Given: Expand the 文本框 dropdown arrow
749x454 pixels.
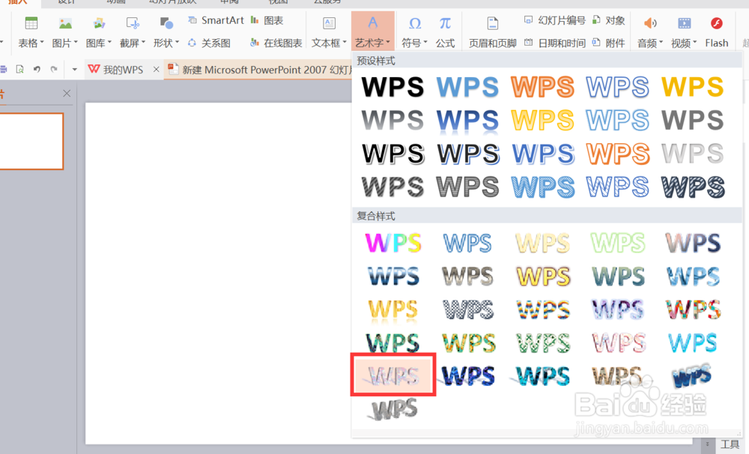Looking at the screenshot, I should tap(345, 43).
